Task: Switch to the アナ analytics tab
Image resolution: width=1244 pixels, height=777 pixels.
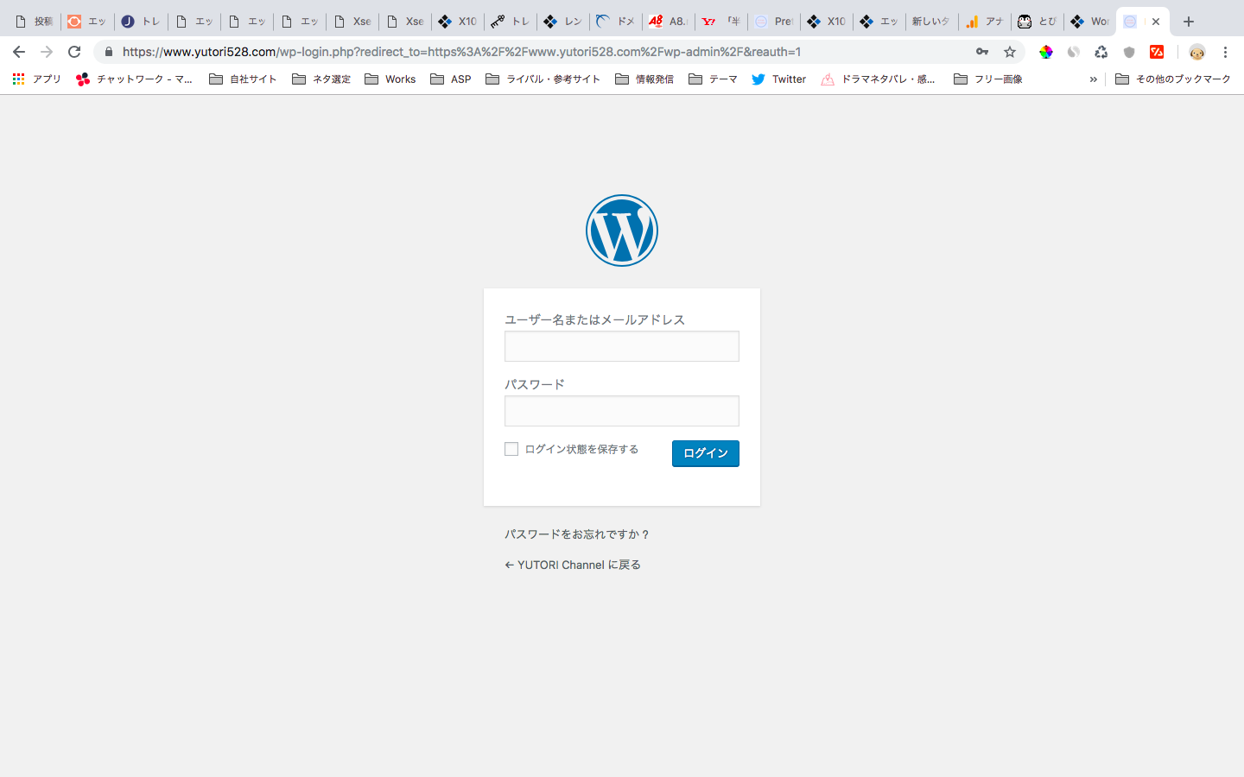Action: [x=984, y=22]
